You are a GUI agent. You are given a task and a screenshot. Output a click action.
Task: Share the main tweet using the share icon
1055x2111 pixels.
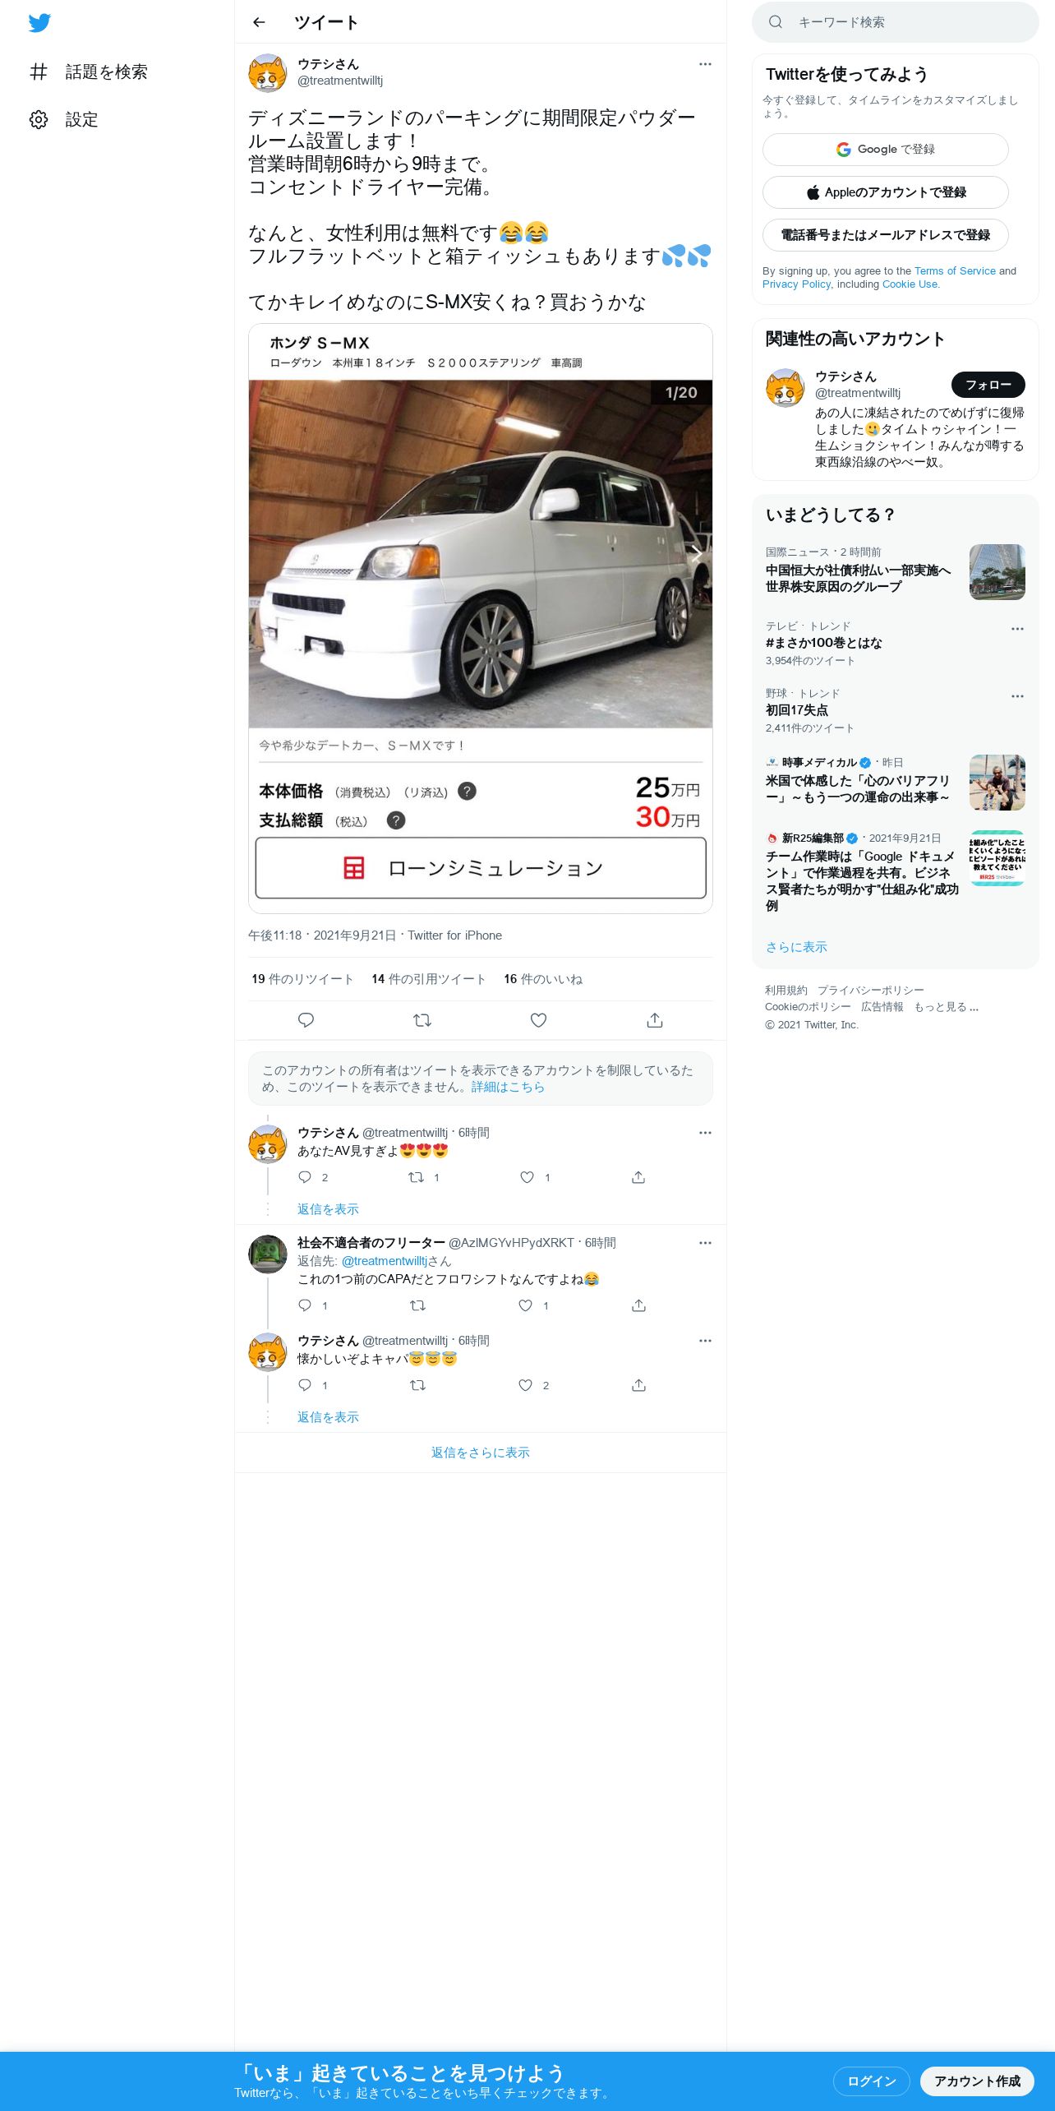pyautogui.click(x=655, y=1020)
